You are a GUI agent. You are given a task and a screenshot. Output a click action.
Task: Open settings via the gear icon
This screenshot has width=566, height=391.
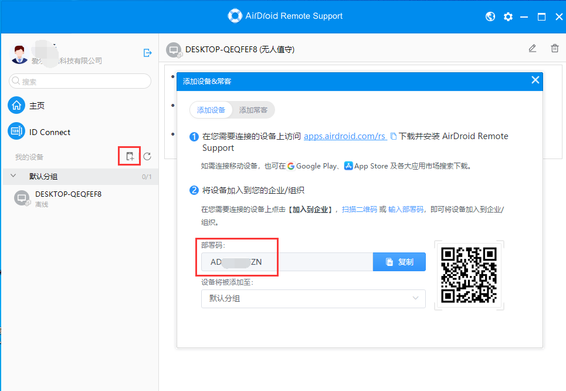click(x=508, y=16)
